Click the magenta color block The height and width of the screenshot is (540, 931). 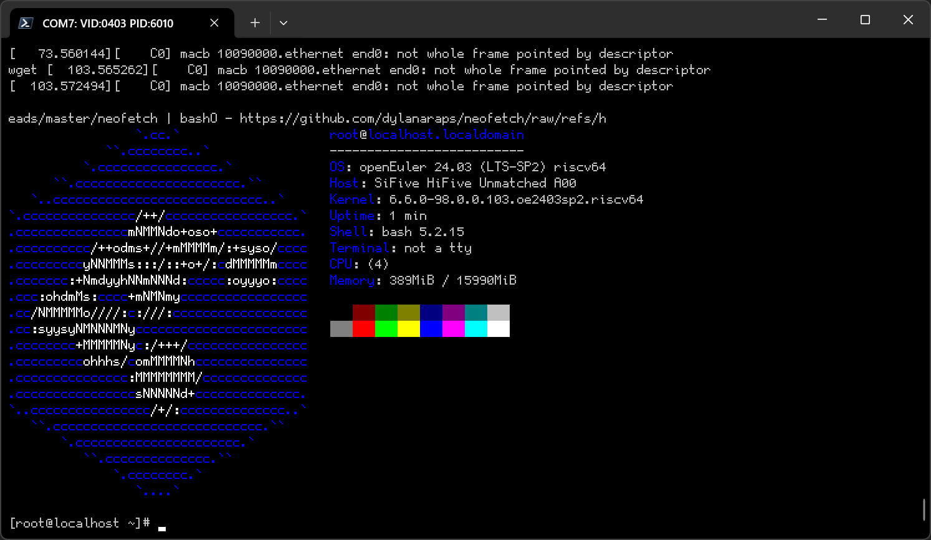(x=453, y=329)
